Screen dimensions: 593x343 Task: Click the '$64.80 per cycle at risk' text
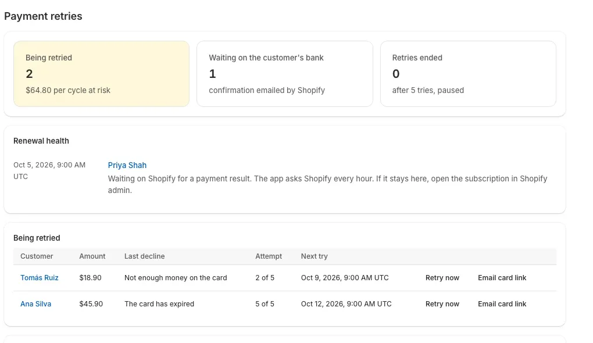point(68,90)
